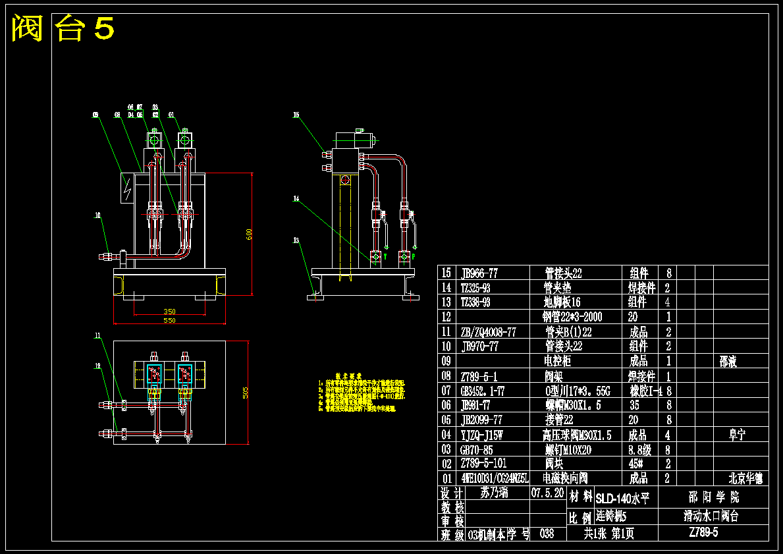Select parts list cell JB981-77
The image size is (783, 554).
pyautogui.click(x=475, y=404)
